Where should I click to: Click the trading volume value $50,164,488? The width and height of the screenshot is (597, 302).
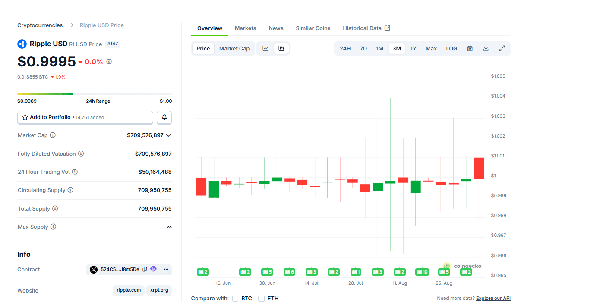[x=155, y=172]
